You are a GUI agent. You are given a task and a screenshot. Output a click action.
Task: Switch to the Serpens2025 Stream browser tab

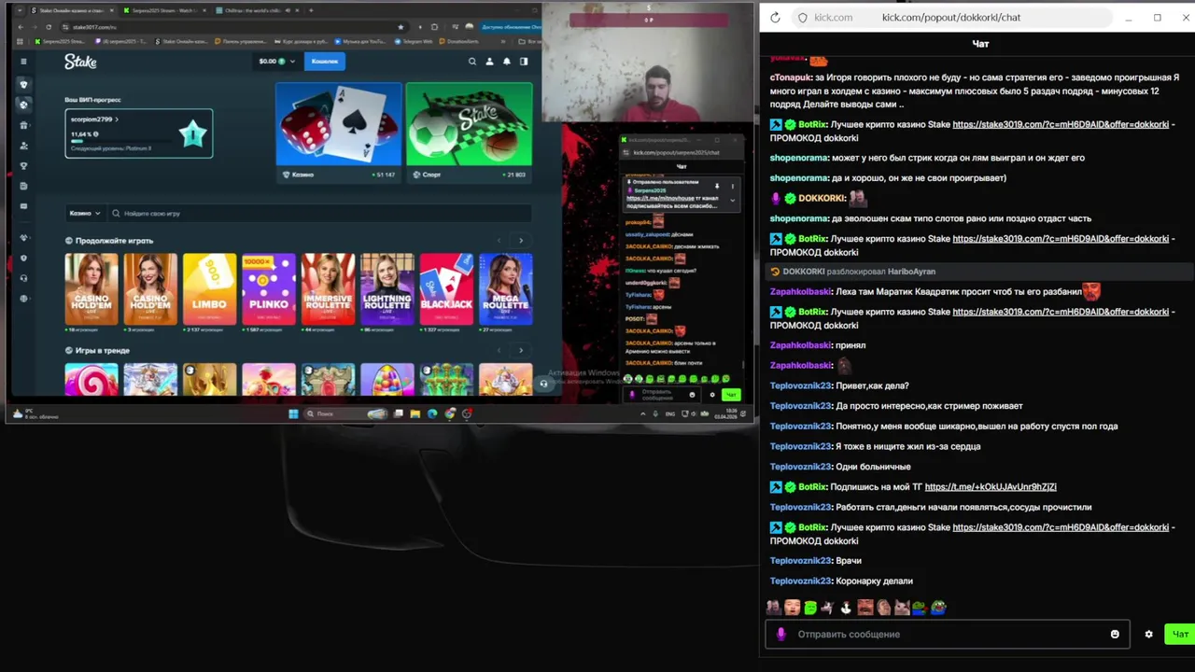164,10
